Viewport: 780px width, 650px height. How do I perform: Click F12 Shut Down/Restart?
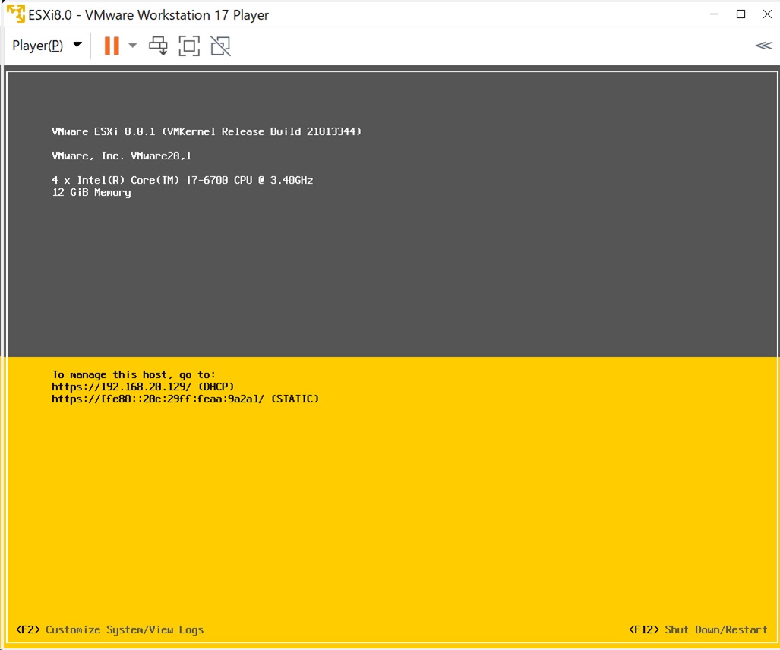(699, 629)
